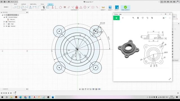Switch to the Tools tab
Screen dimensions: 180x101
42,4
